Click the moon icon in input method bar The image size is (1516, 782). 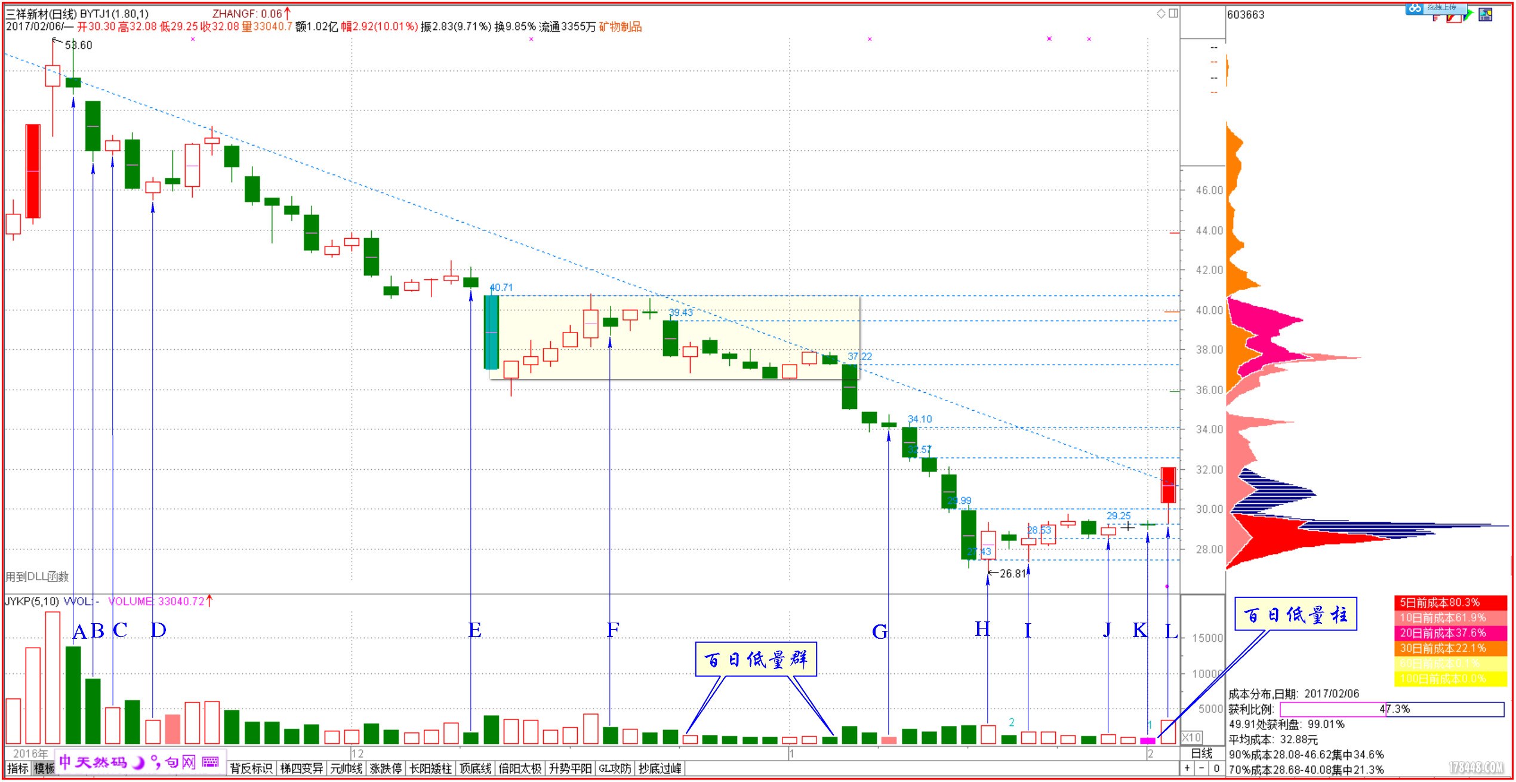[138, 762]
